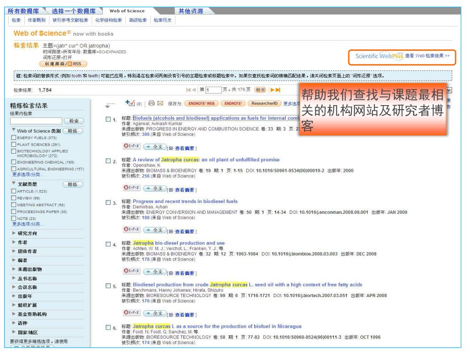Open the 检索历史 menu item
Image resolution: width=468 pixels, height=351 pixels.
coord(163,20)
